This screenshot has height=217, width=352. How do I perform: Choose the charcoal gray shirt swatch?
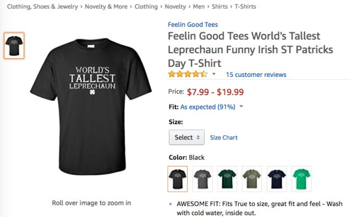point(202,179)
